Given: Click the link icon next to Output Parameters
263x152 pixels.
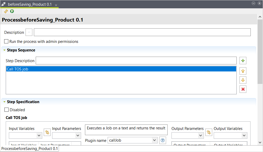Looking at the screenshot, I should click(x=209, y=132).
